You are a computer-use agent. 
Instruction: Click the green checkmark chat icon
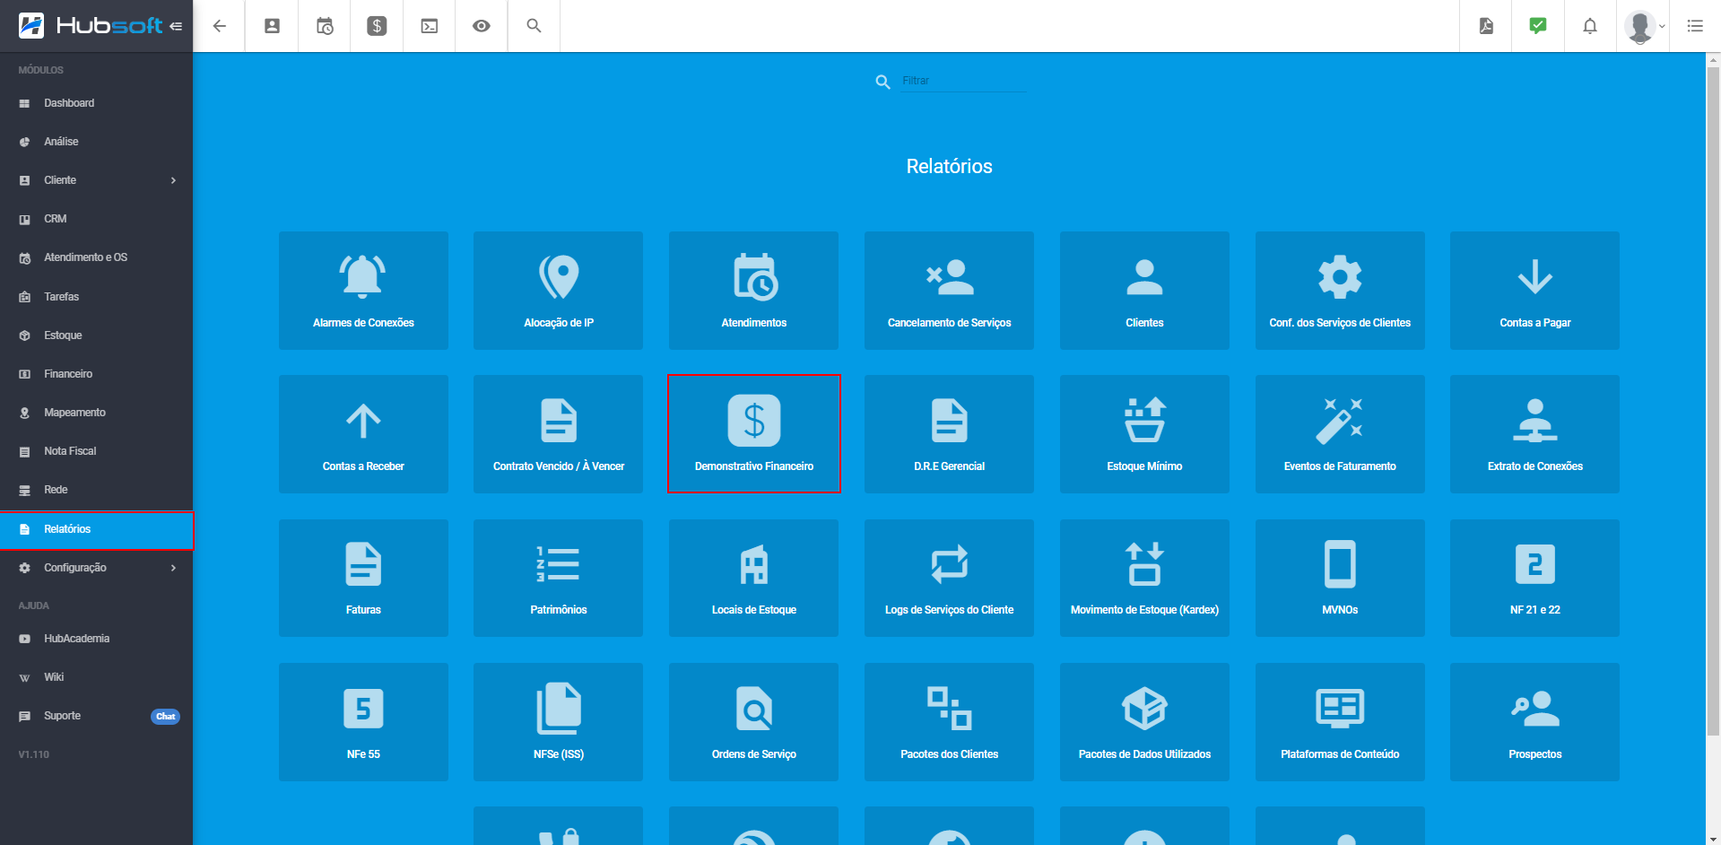point(1538,26)
